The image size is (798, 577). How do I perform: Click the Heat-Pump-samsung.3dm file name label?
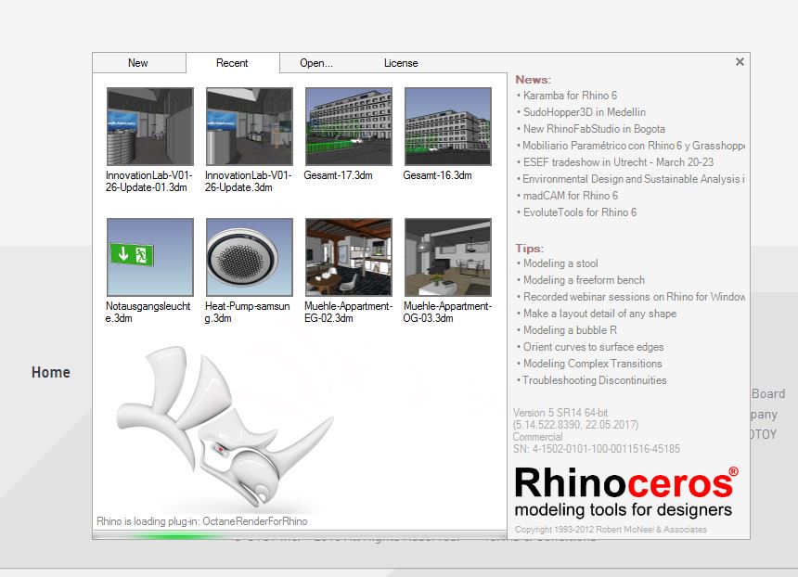click(x=248, y=312)
